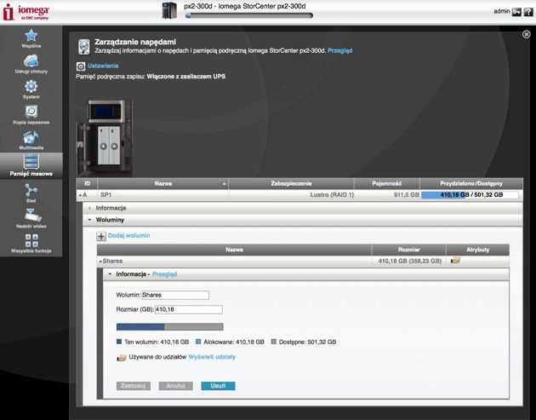Screen dimensions: 536x420
Task: Click Włączone z zasilaczem UPS text
Action: tap(186, 77)
